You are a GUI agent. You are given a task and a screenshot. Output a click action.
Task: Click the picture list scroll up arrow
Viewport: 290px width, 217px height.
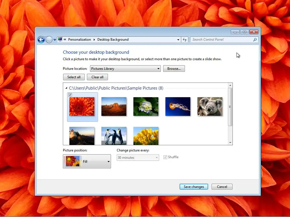(x=230, y=85)
